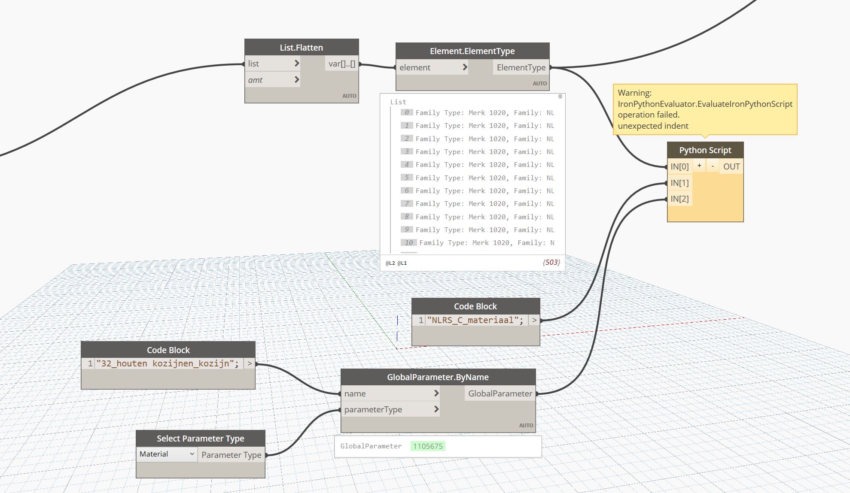The image size is (850, 493).
Task: Click the GlobalParameter output port
Action: pyautogui.click(x=500, y=393)
